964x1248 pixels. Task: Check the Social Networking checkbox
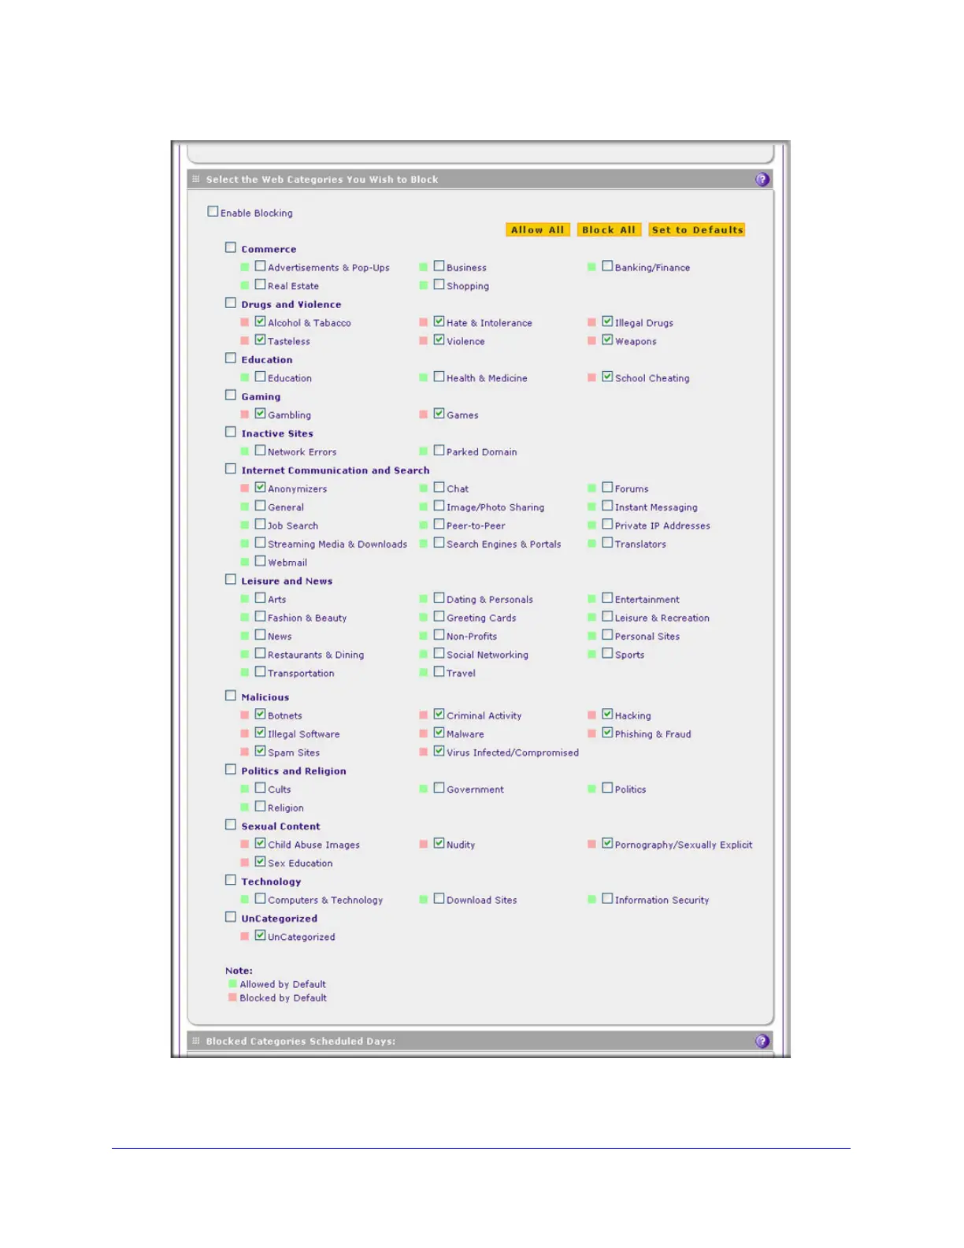point(439,653)
